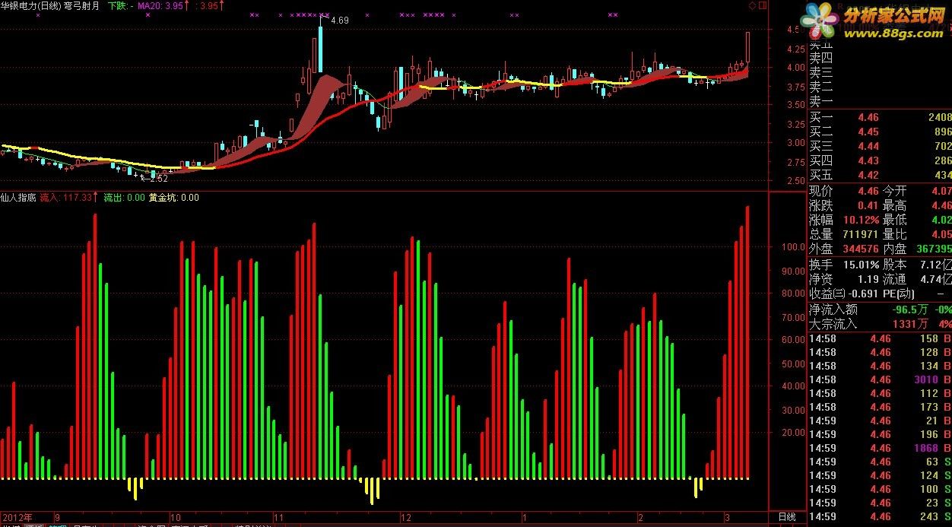Click the 仙人指底 indicator name
This screenshot has height=527, width=952.
(18, 198)
